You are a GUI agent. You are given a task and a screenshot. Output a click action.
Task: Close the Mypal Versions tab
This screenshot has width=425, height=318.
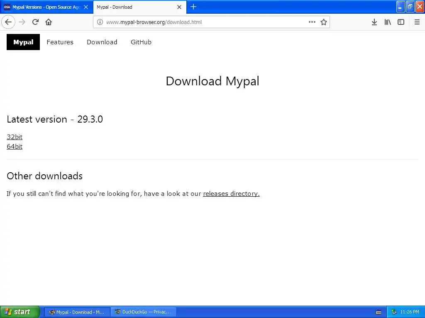[86, 7]
